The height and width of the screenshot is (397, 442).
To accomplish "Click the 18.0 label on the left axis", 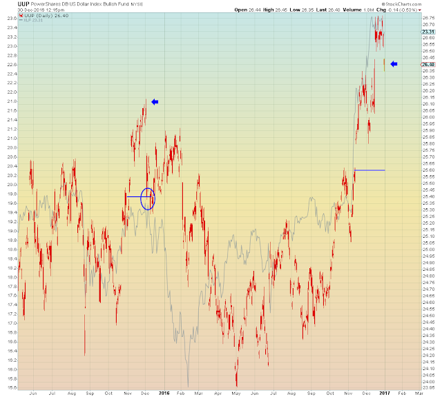I will point(12,277).
